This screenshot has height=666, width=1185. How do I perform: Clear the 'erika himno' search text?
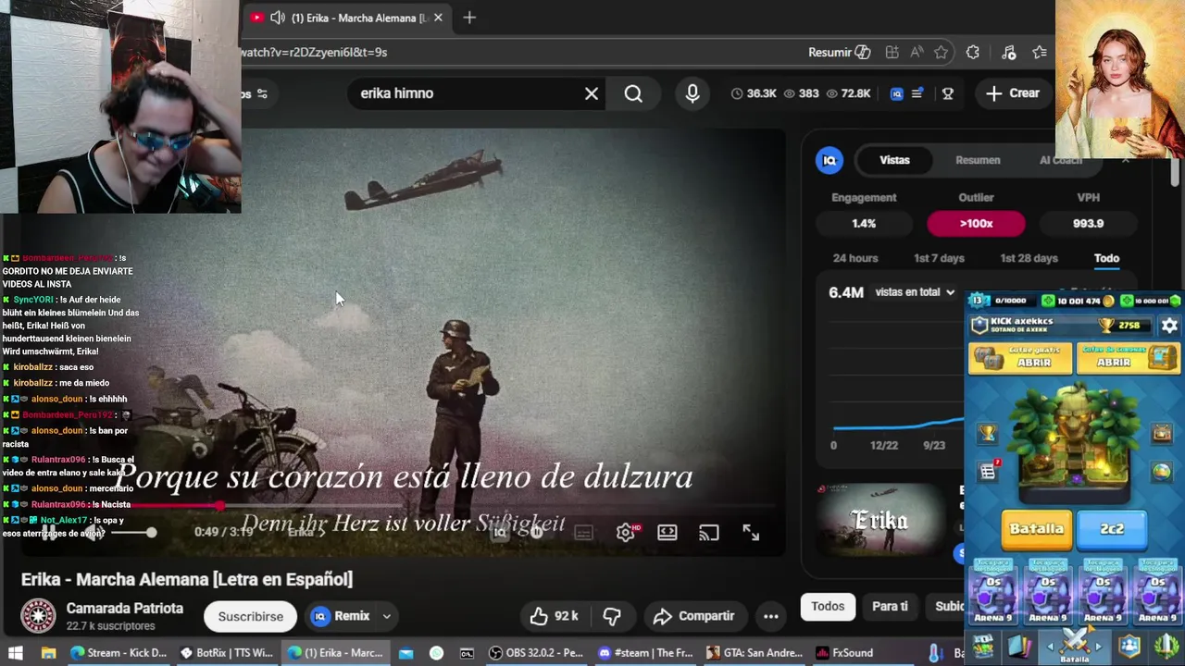[592, 93]
